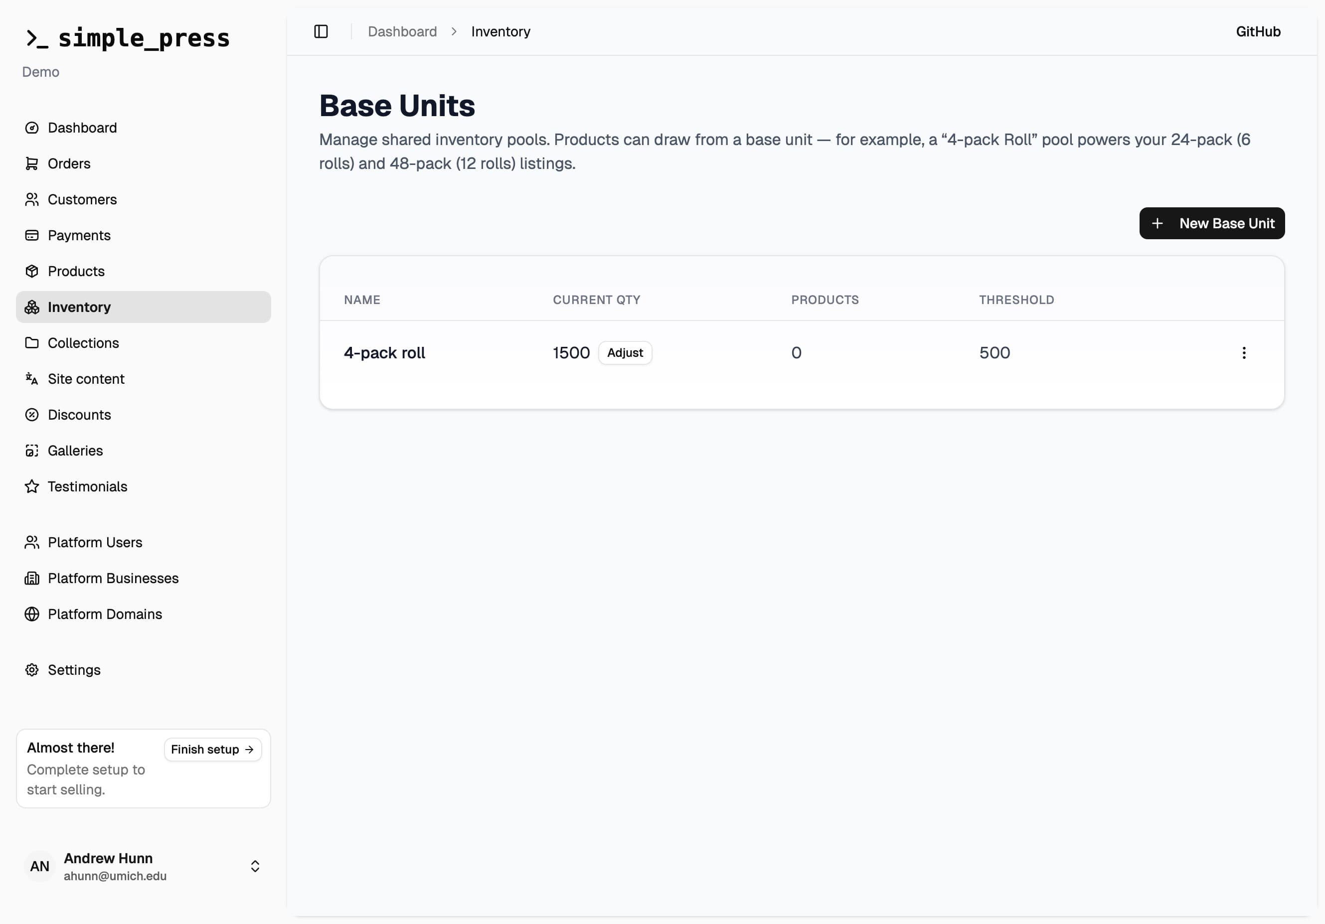Click the Inventory breadcrumb text
This screenshot has height=924, width=1325.
point(500,31)
